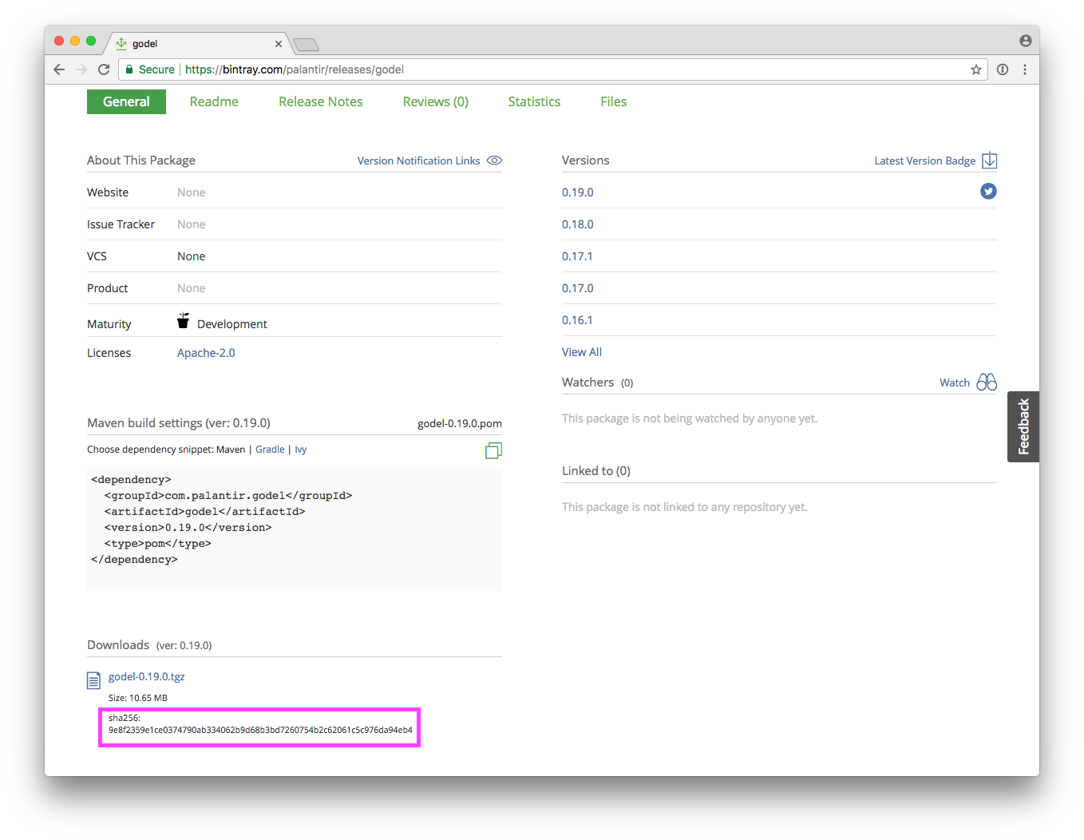
Task: Switch dependency snippet to Ivy
Action: tap(301, 450)
